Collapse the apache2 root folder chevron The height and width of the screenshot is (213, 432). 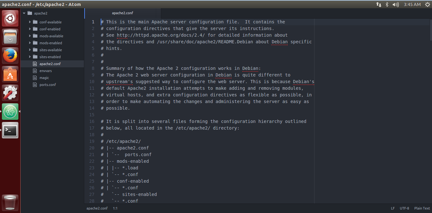(24, 13)
